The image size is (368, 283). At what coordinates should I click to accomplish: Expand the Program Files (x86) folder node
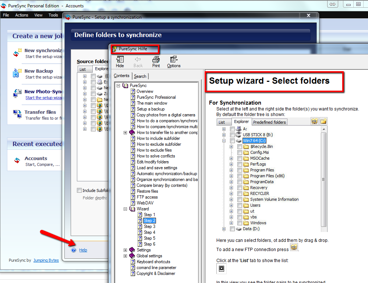231,176
